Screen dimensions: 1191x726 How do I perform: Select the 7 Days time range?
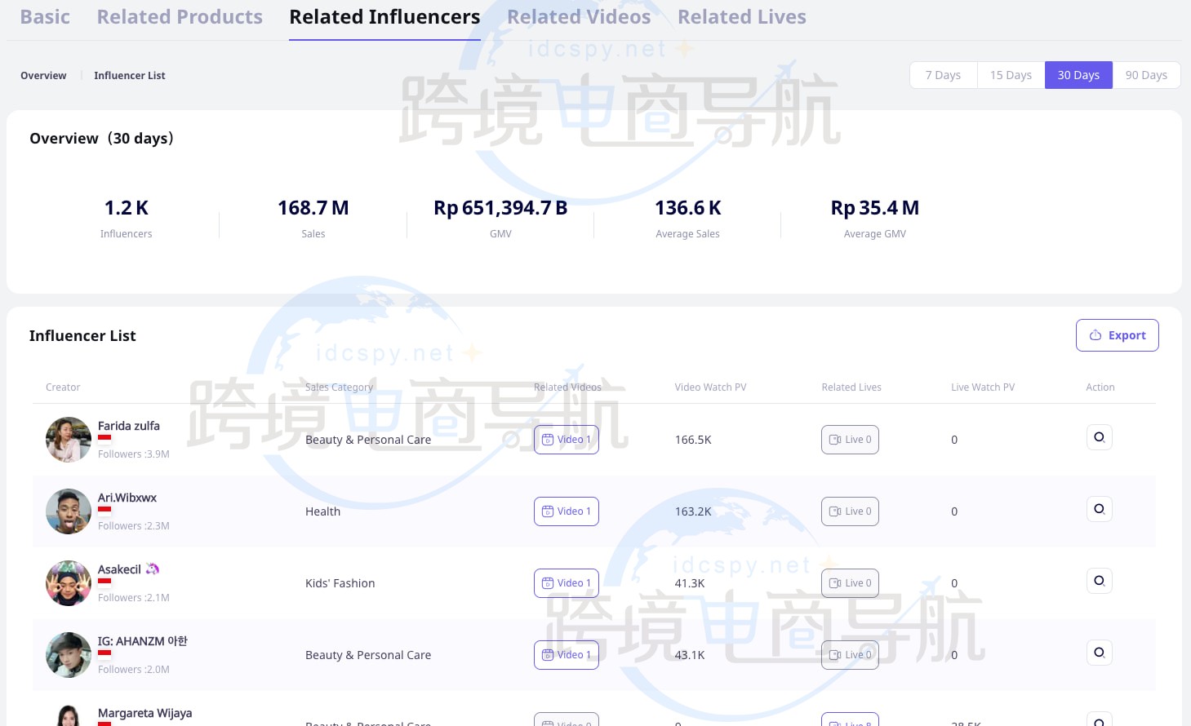[943, 74]
